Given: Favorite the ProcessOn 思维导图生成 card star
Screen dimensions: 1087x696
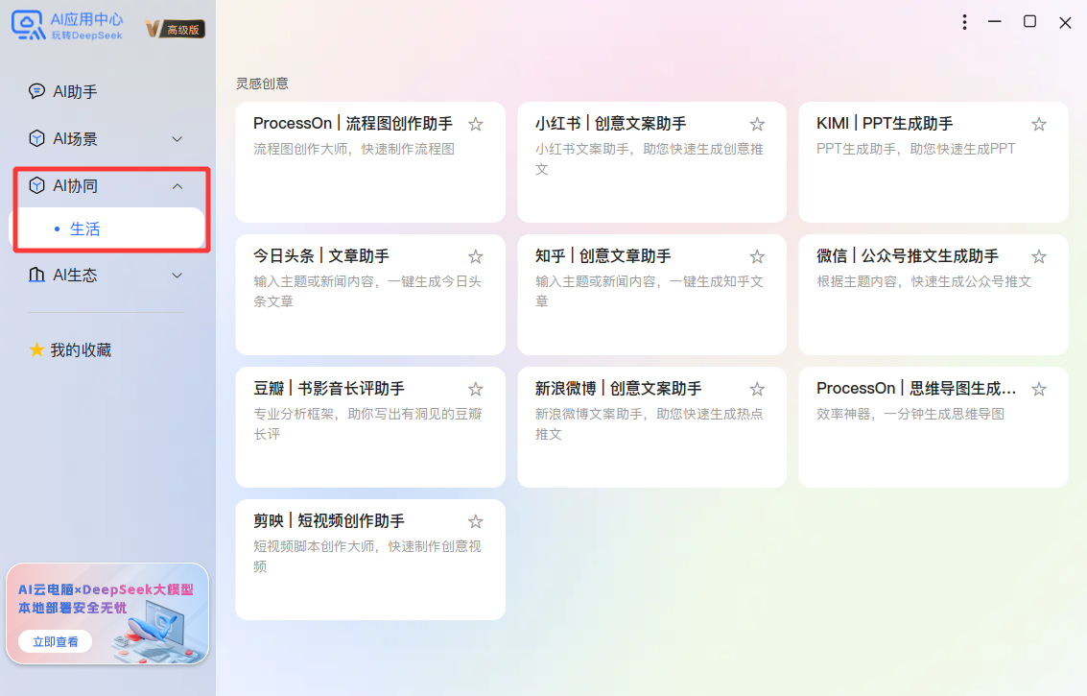Looking at the screenshot, I should (1039, 390).
